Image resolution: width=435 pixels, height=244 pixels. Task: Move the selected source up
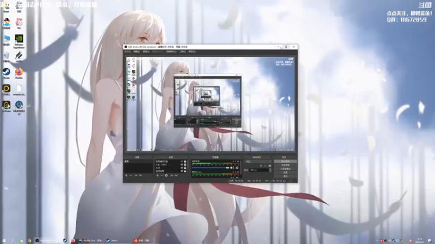[x=172, y=175]
